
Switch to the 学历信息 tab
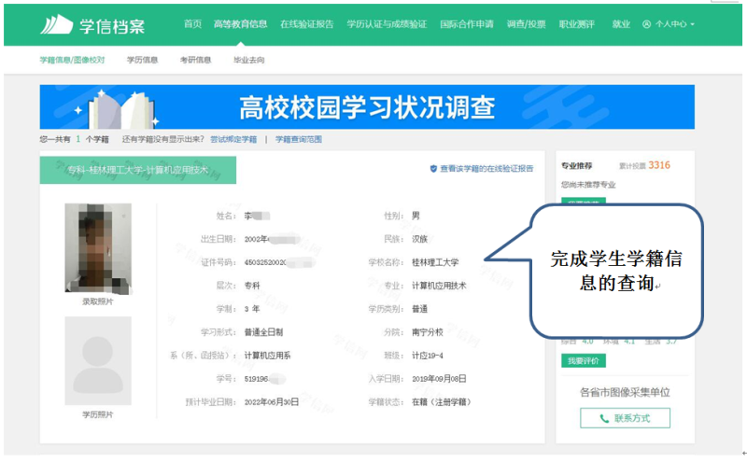[143, 60]
